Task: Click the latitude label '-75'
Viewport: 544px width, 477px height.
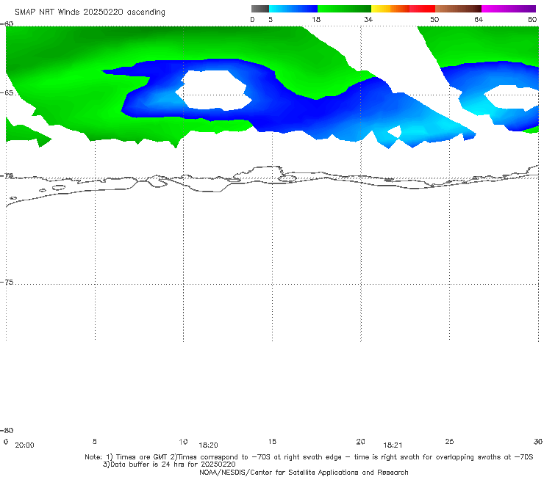Action: point(7,282)
